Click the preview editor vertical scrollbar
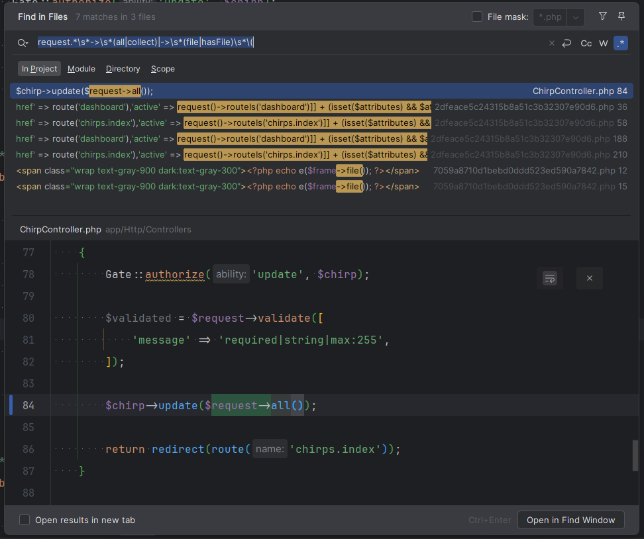Image resolution: width=644 pixels, height=539 pixels. [635, 454]
